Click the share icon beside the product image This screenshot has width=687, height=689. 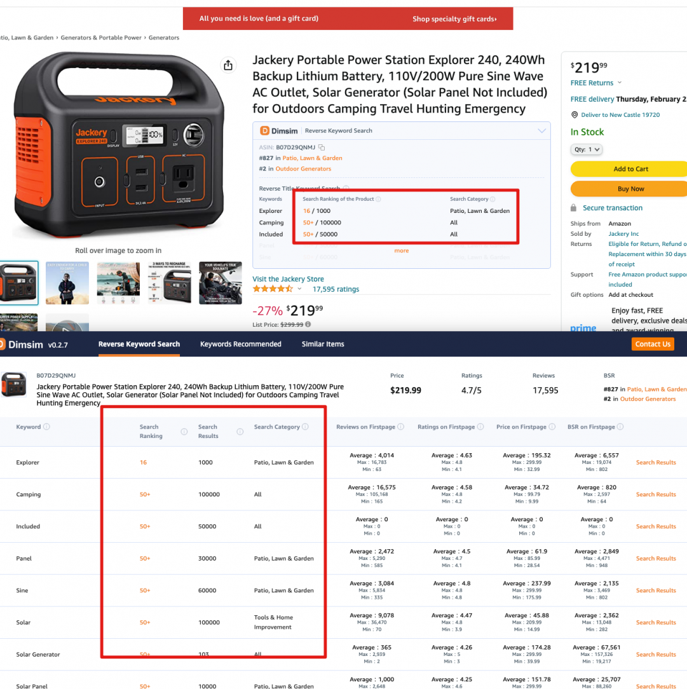click(228, 65)
